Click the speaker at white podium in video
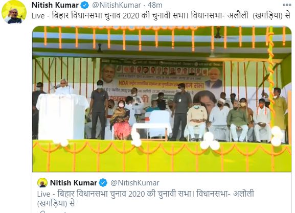The width and height of the screenshot is (295, 213). [x=63, y=87]
